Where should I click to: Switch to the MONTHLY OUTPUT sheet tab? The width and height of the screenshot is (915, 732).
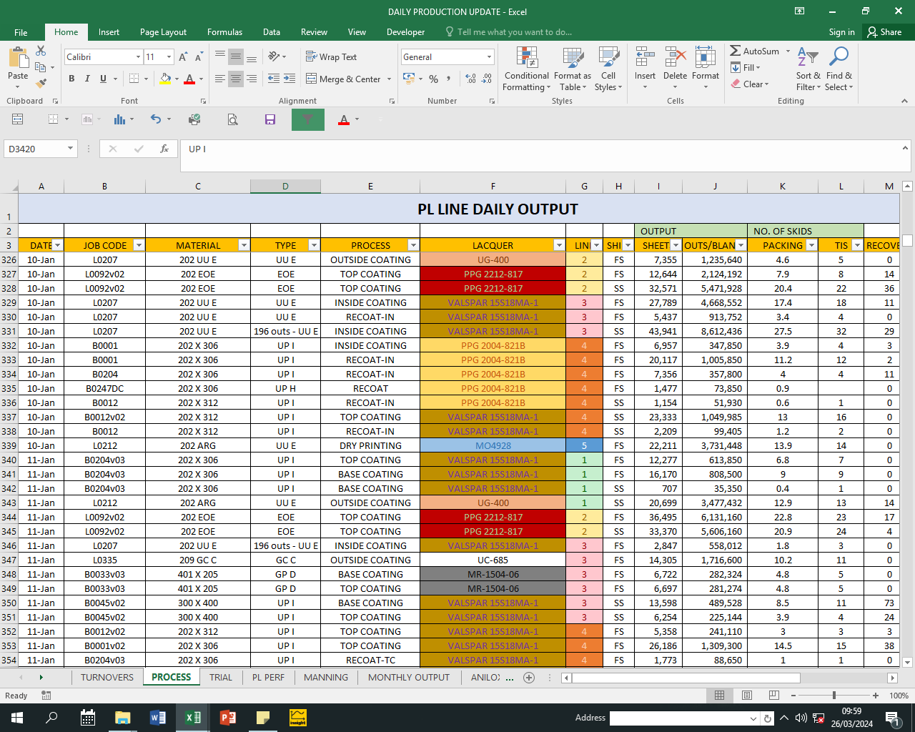(409, 678)
